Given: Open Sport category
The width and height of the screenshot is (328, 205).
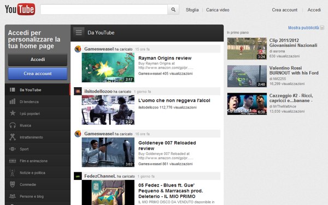Looking at the screenshot, I should click(38, 149).
